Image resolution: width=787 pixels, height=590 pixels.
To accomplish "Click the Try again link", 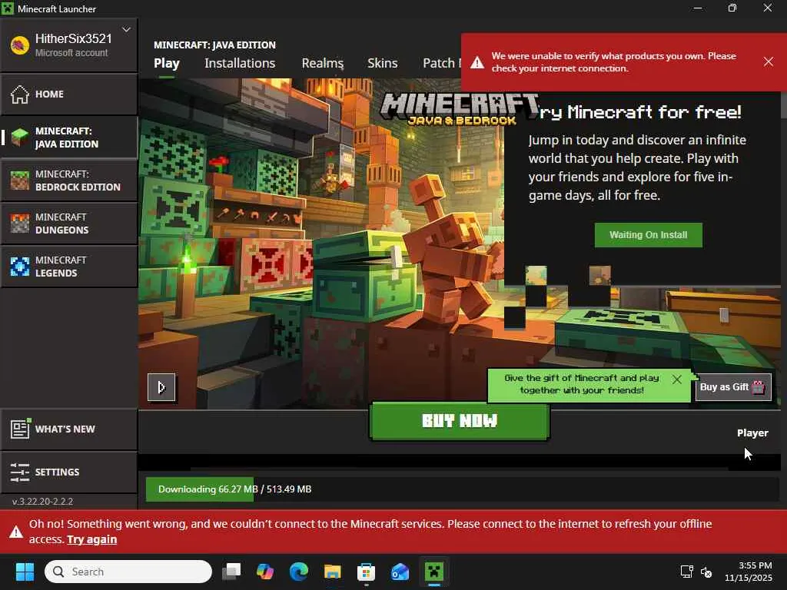I will pyautogui.click(x=92, y=539).
